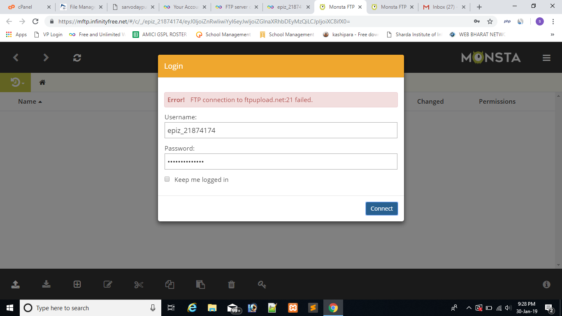Click the copy files icon
This screenshot has height=316, width=562.
pos(170,284)
